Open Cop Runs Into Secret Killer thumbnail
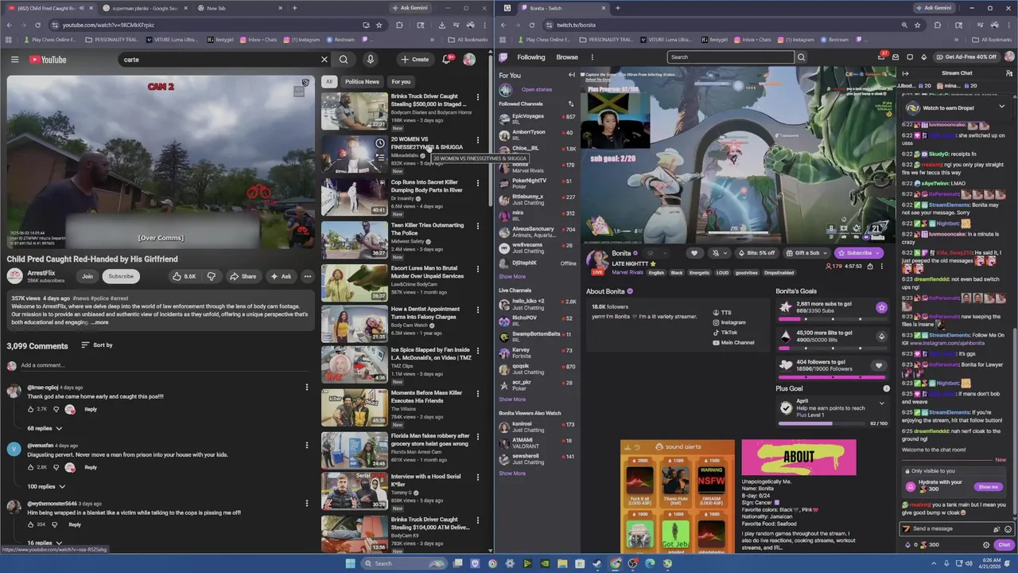 pos(354,197)
